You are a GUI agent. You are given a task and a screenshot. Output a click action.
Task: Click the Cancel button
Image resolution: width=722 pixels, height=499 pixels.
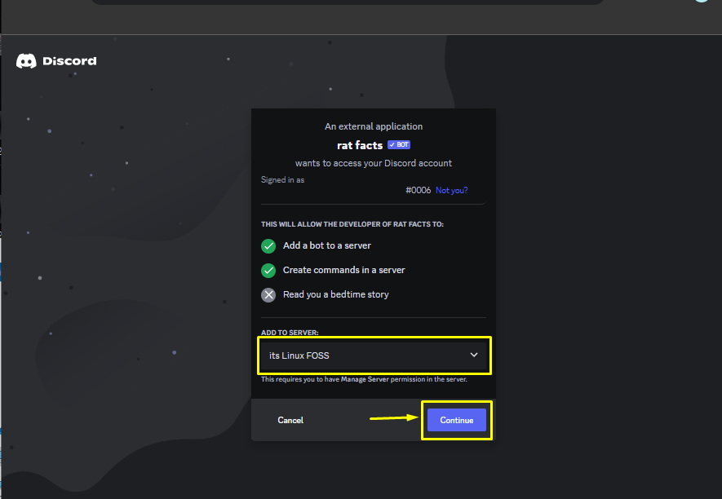pos(290,420)
